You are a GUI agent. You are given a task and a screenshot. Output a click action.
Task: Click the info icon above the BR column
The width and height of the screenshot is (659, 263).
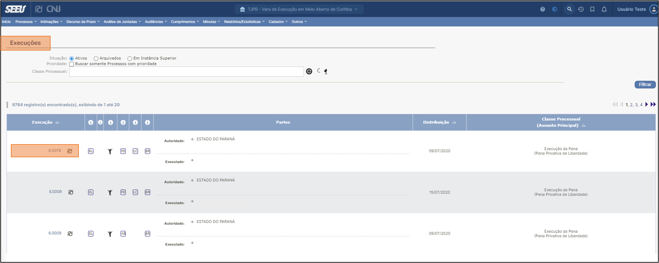click(148, 122)
